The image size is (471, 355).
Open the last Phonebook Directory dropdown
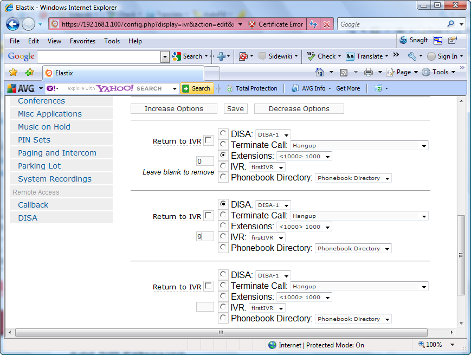[x=353, y=319]
